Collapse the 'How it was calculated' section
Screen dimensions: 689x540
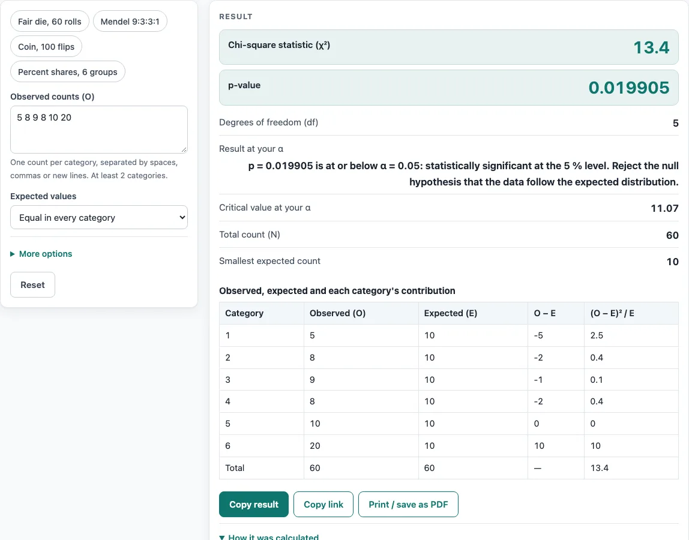click(269, 537)
